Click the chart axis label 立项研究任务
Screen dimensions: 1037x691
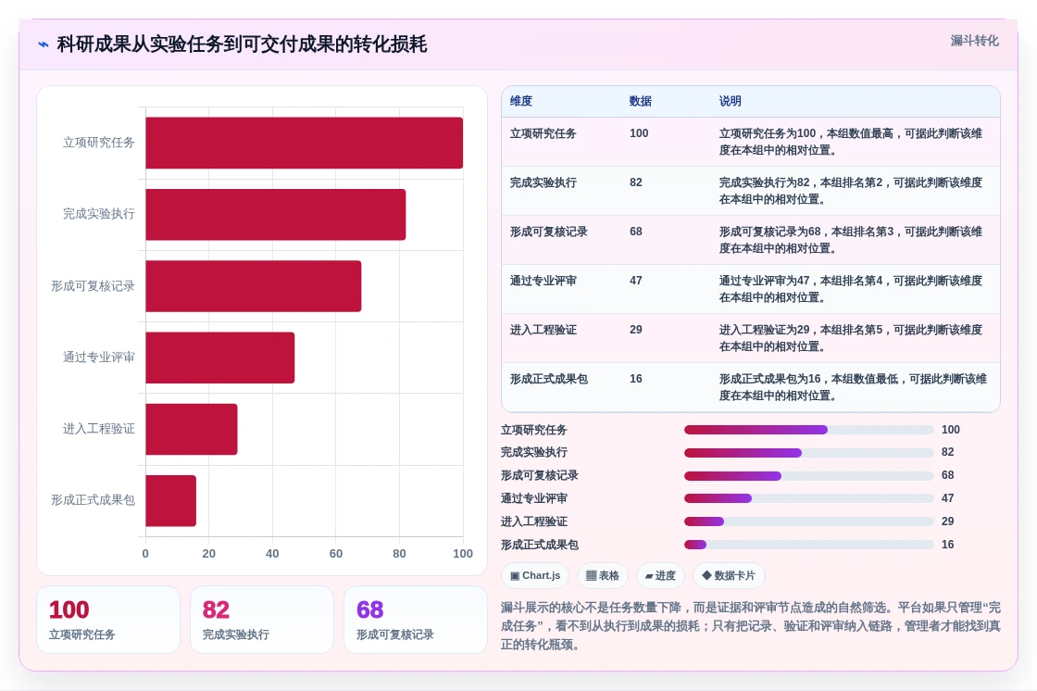click(x=98, y=143)
